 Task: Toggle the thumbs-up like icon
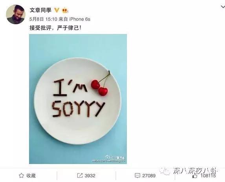[x=195, y=175]
